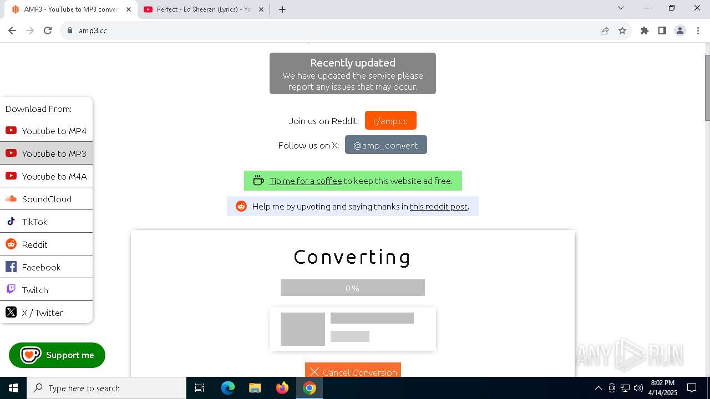710x399 pixels.
Task: Click the Recently updated notice box
Action: click(x=353, y=74)
